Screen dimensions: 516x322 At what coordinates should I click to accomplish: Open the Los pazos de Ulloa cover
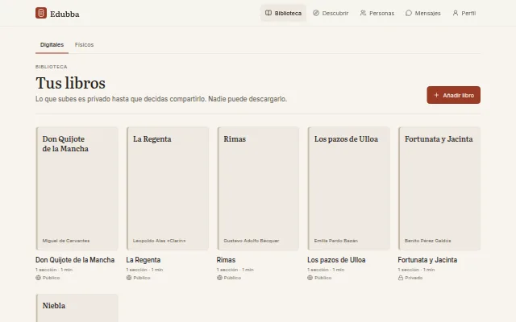(348, 188)
